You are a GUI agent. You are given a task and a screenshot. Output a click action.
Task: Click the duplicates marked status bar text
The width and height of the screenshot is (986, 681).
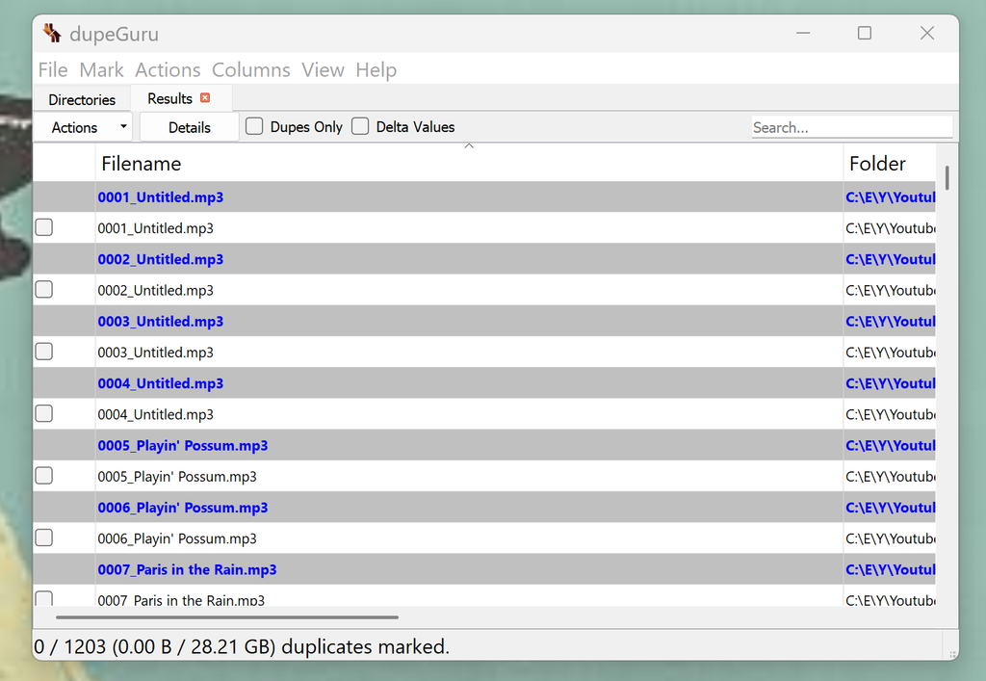tap(242, 646)
